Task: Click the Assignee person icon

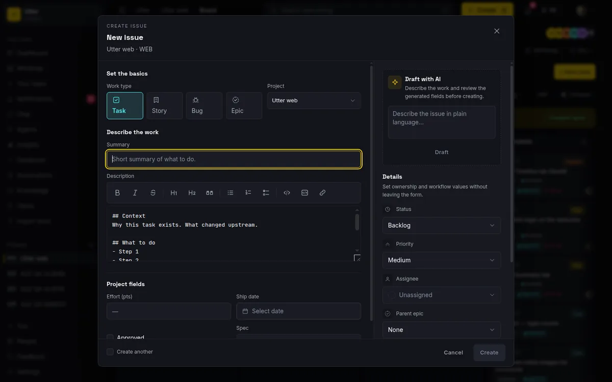Action: (x=388, y=279)
